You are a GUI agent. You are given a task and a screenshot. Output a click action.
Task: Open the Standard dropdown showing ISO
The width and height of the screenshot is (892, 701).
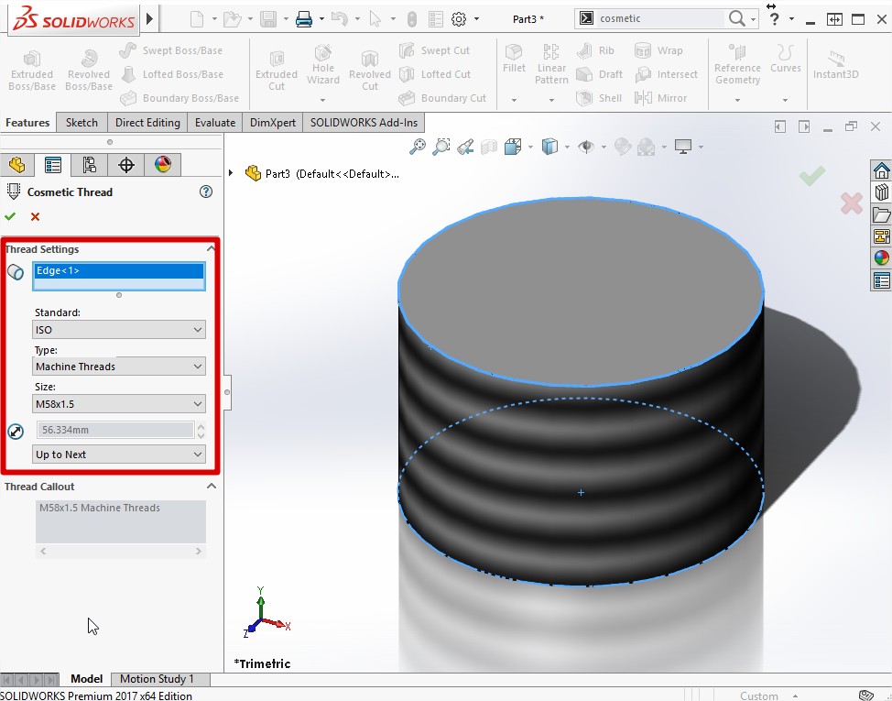tap(119, 330)
